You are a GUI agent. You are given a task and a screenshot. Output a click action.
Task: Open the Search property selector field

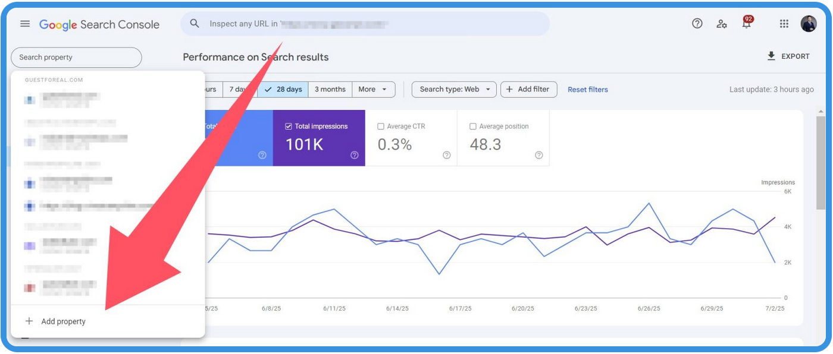76,57
